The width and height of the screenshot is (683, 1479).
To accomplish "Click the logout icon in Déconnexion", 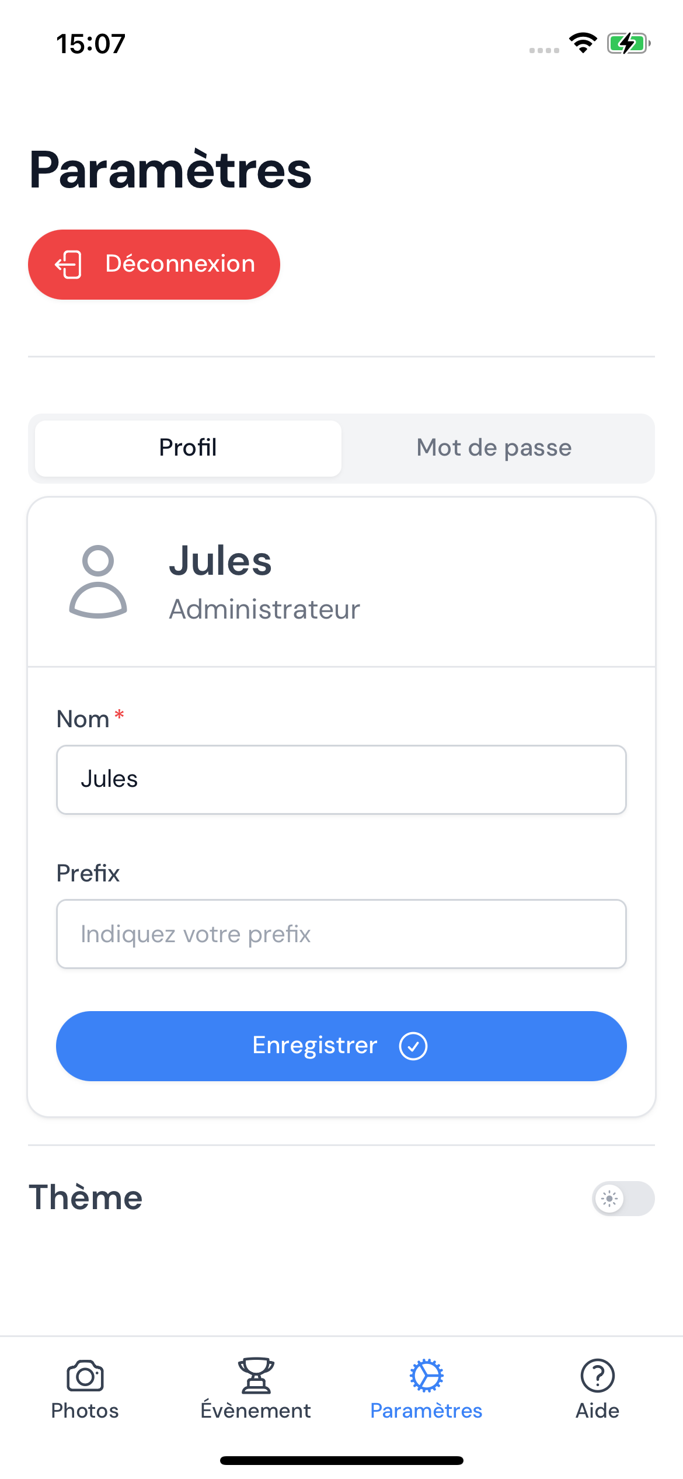I will coord(68,265).
